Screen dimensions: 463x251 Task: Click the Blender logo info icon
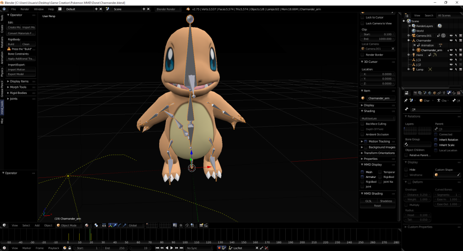click(x=4, y=9)
